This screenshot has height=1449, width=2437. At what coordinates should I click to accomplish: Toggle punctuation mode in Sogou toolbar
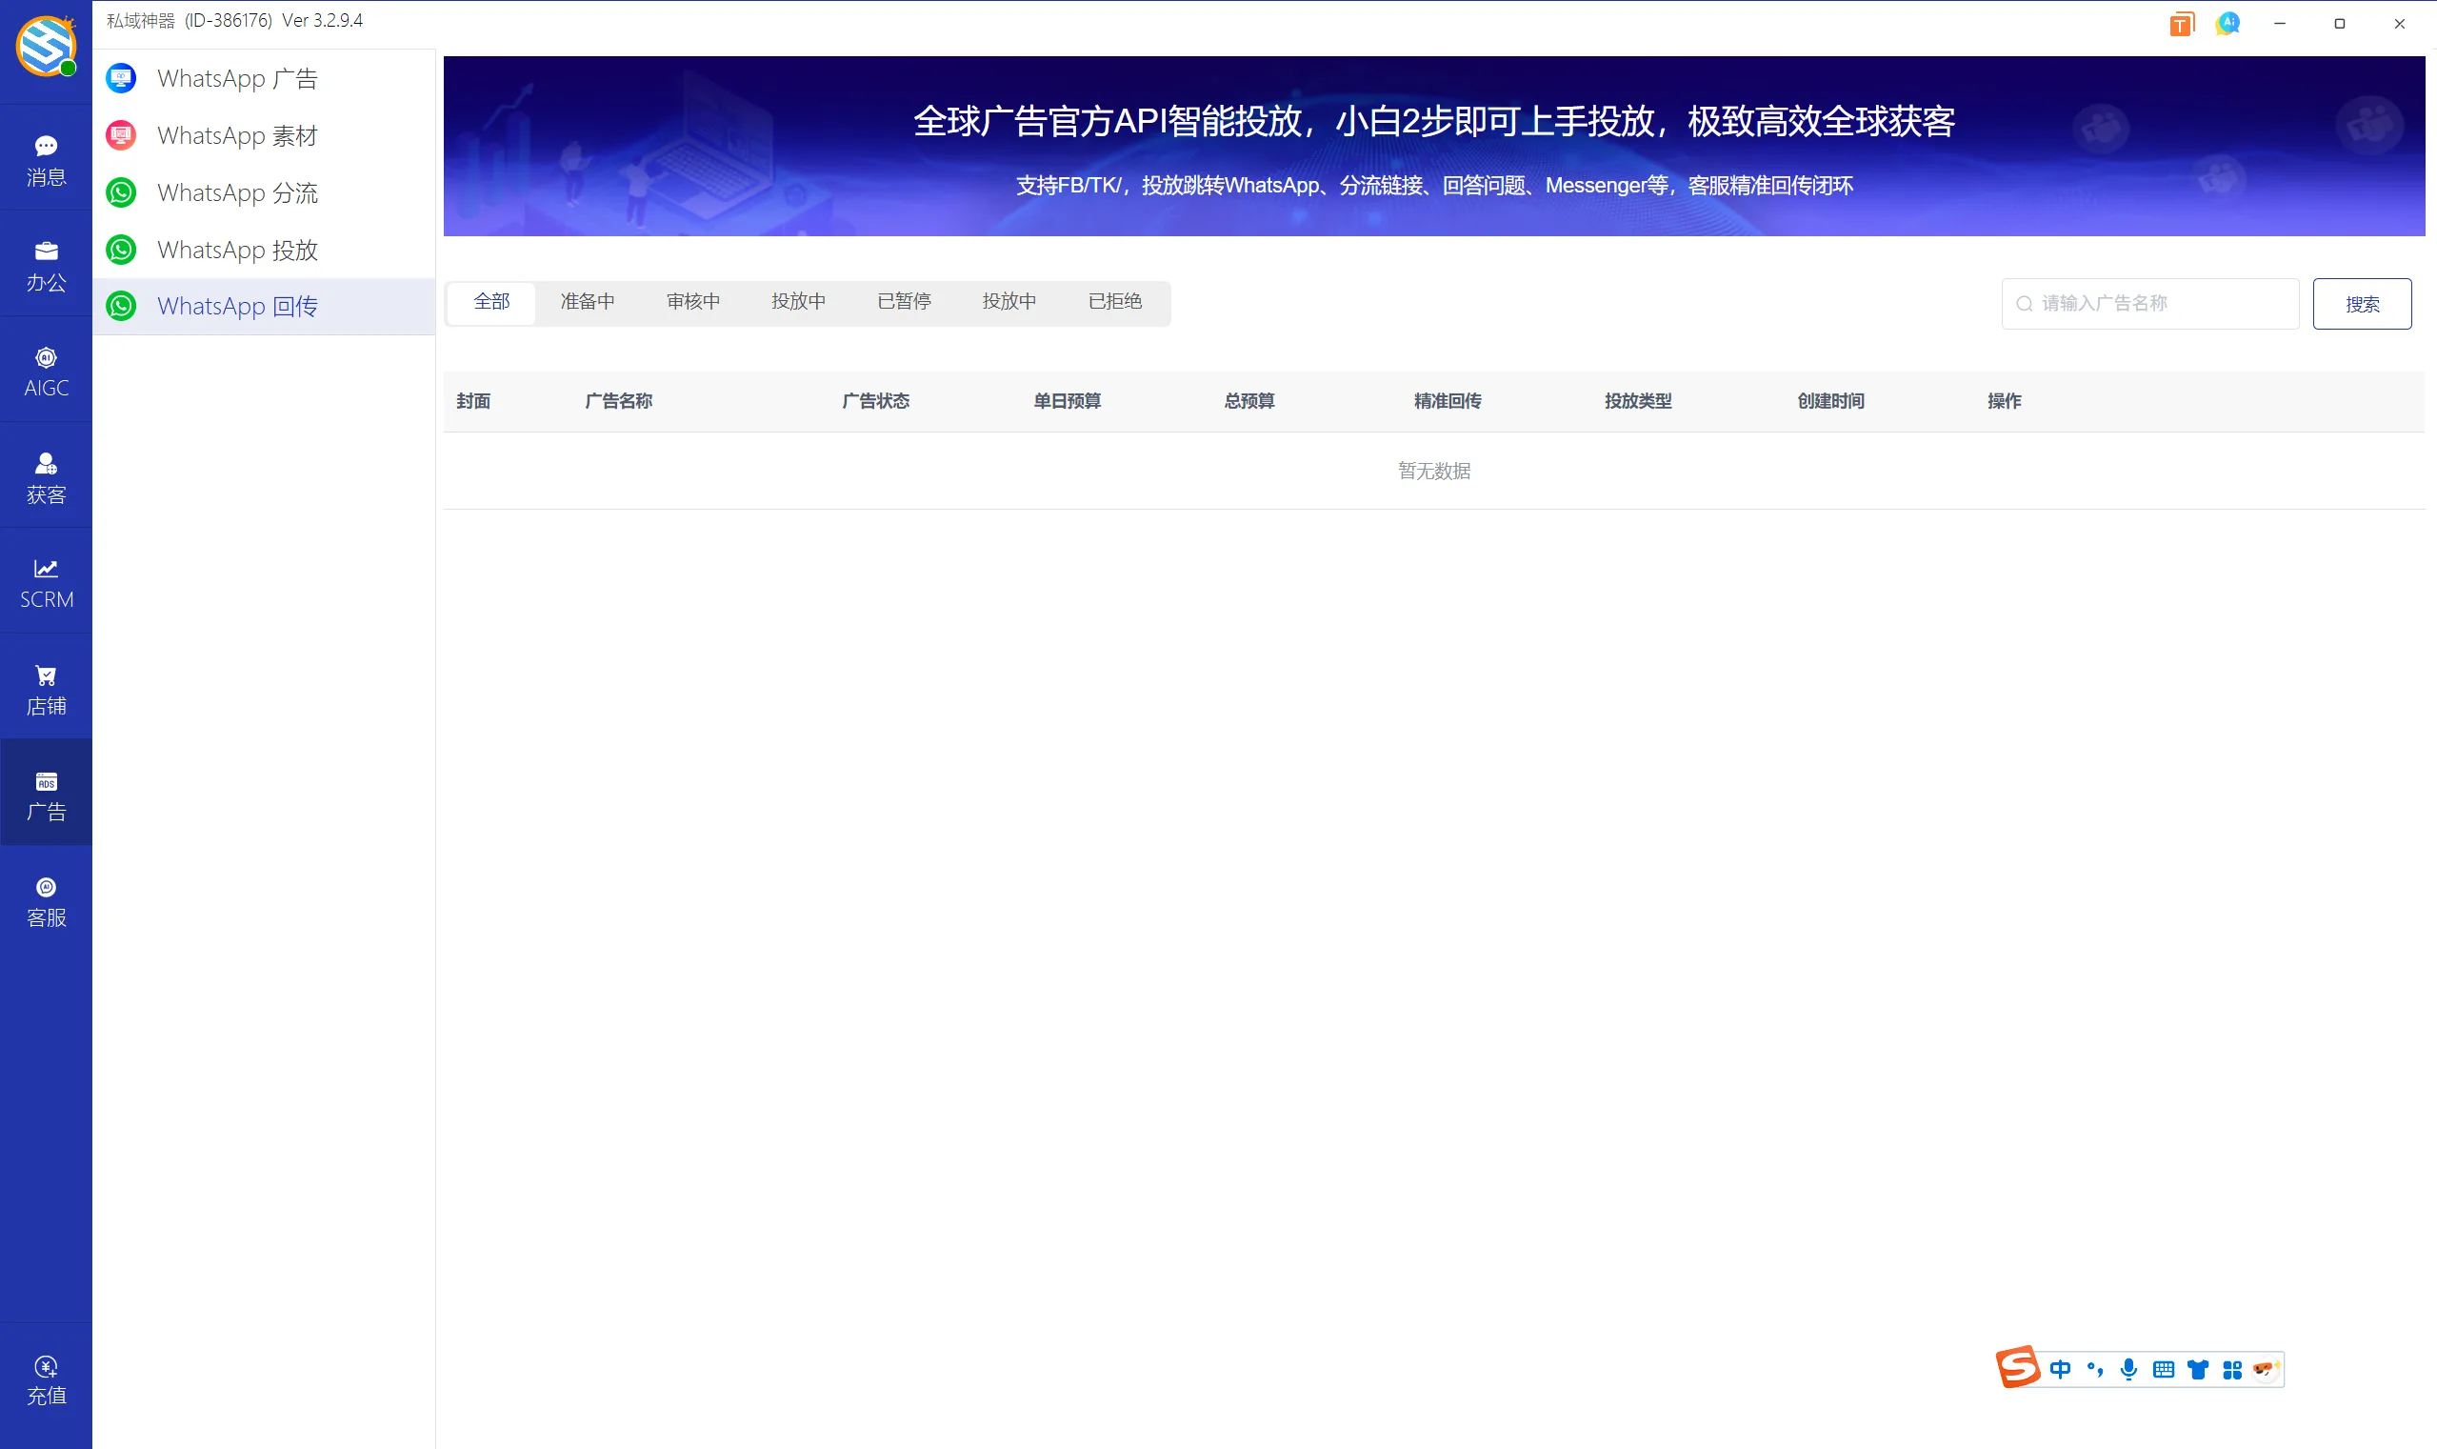2096,1368
